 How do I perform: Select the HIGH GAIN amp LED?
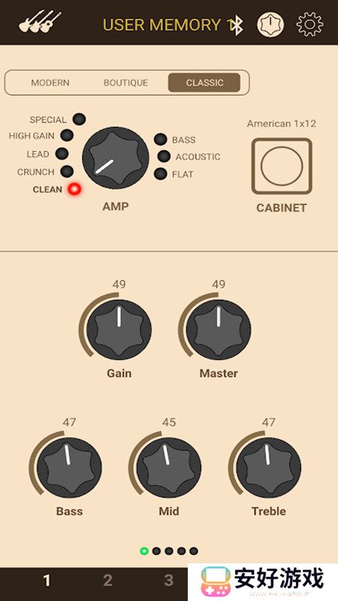(x=67, y=135)
